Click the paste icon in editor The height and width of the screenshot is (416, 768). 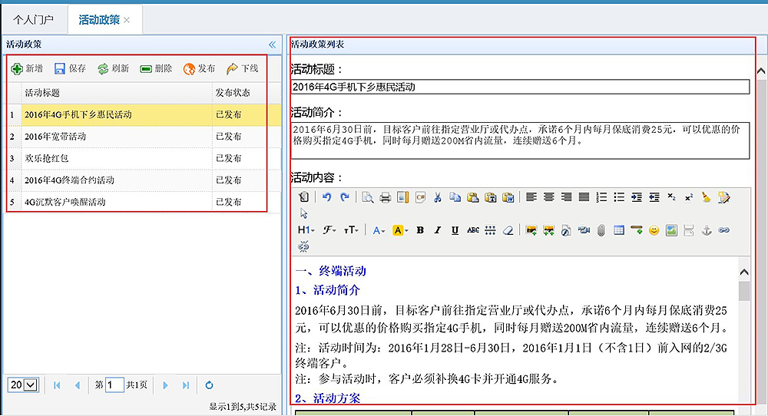pos(472,196)
